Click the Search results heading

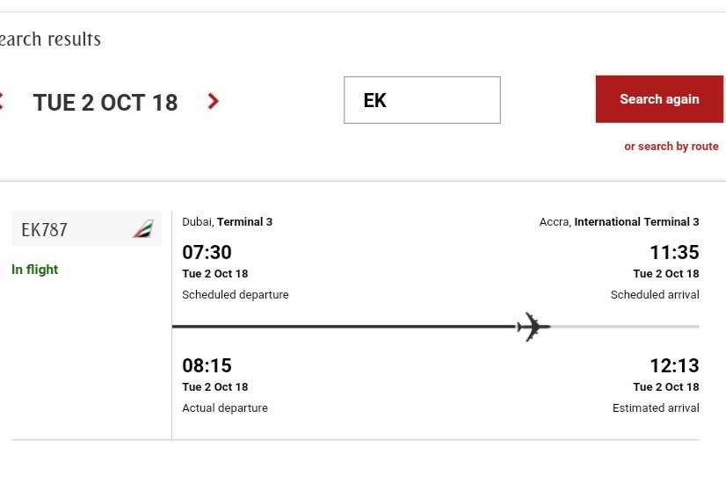tap(50, 39)
